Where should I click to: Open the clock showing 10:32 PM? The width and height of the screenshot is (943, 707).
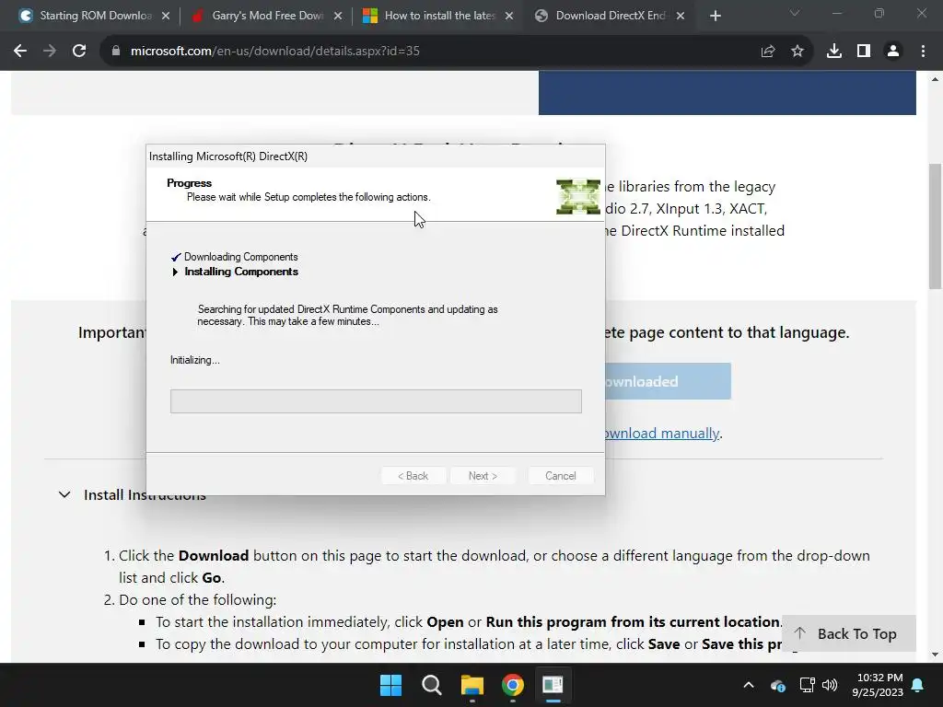(878, 685)
